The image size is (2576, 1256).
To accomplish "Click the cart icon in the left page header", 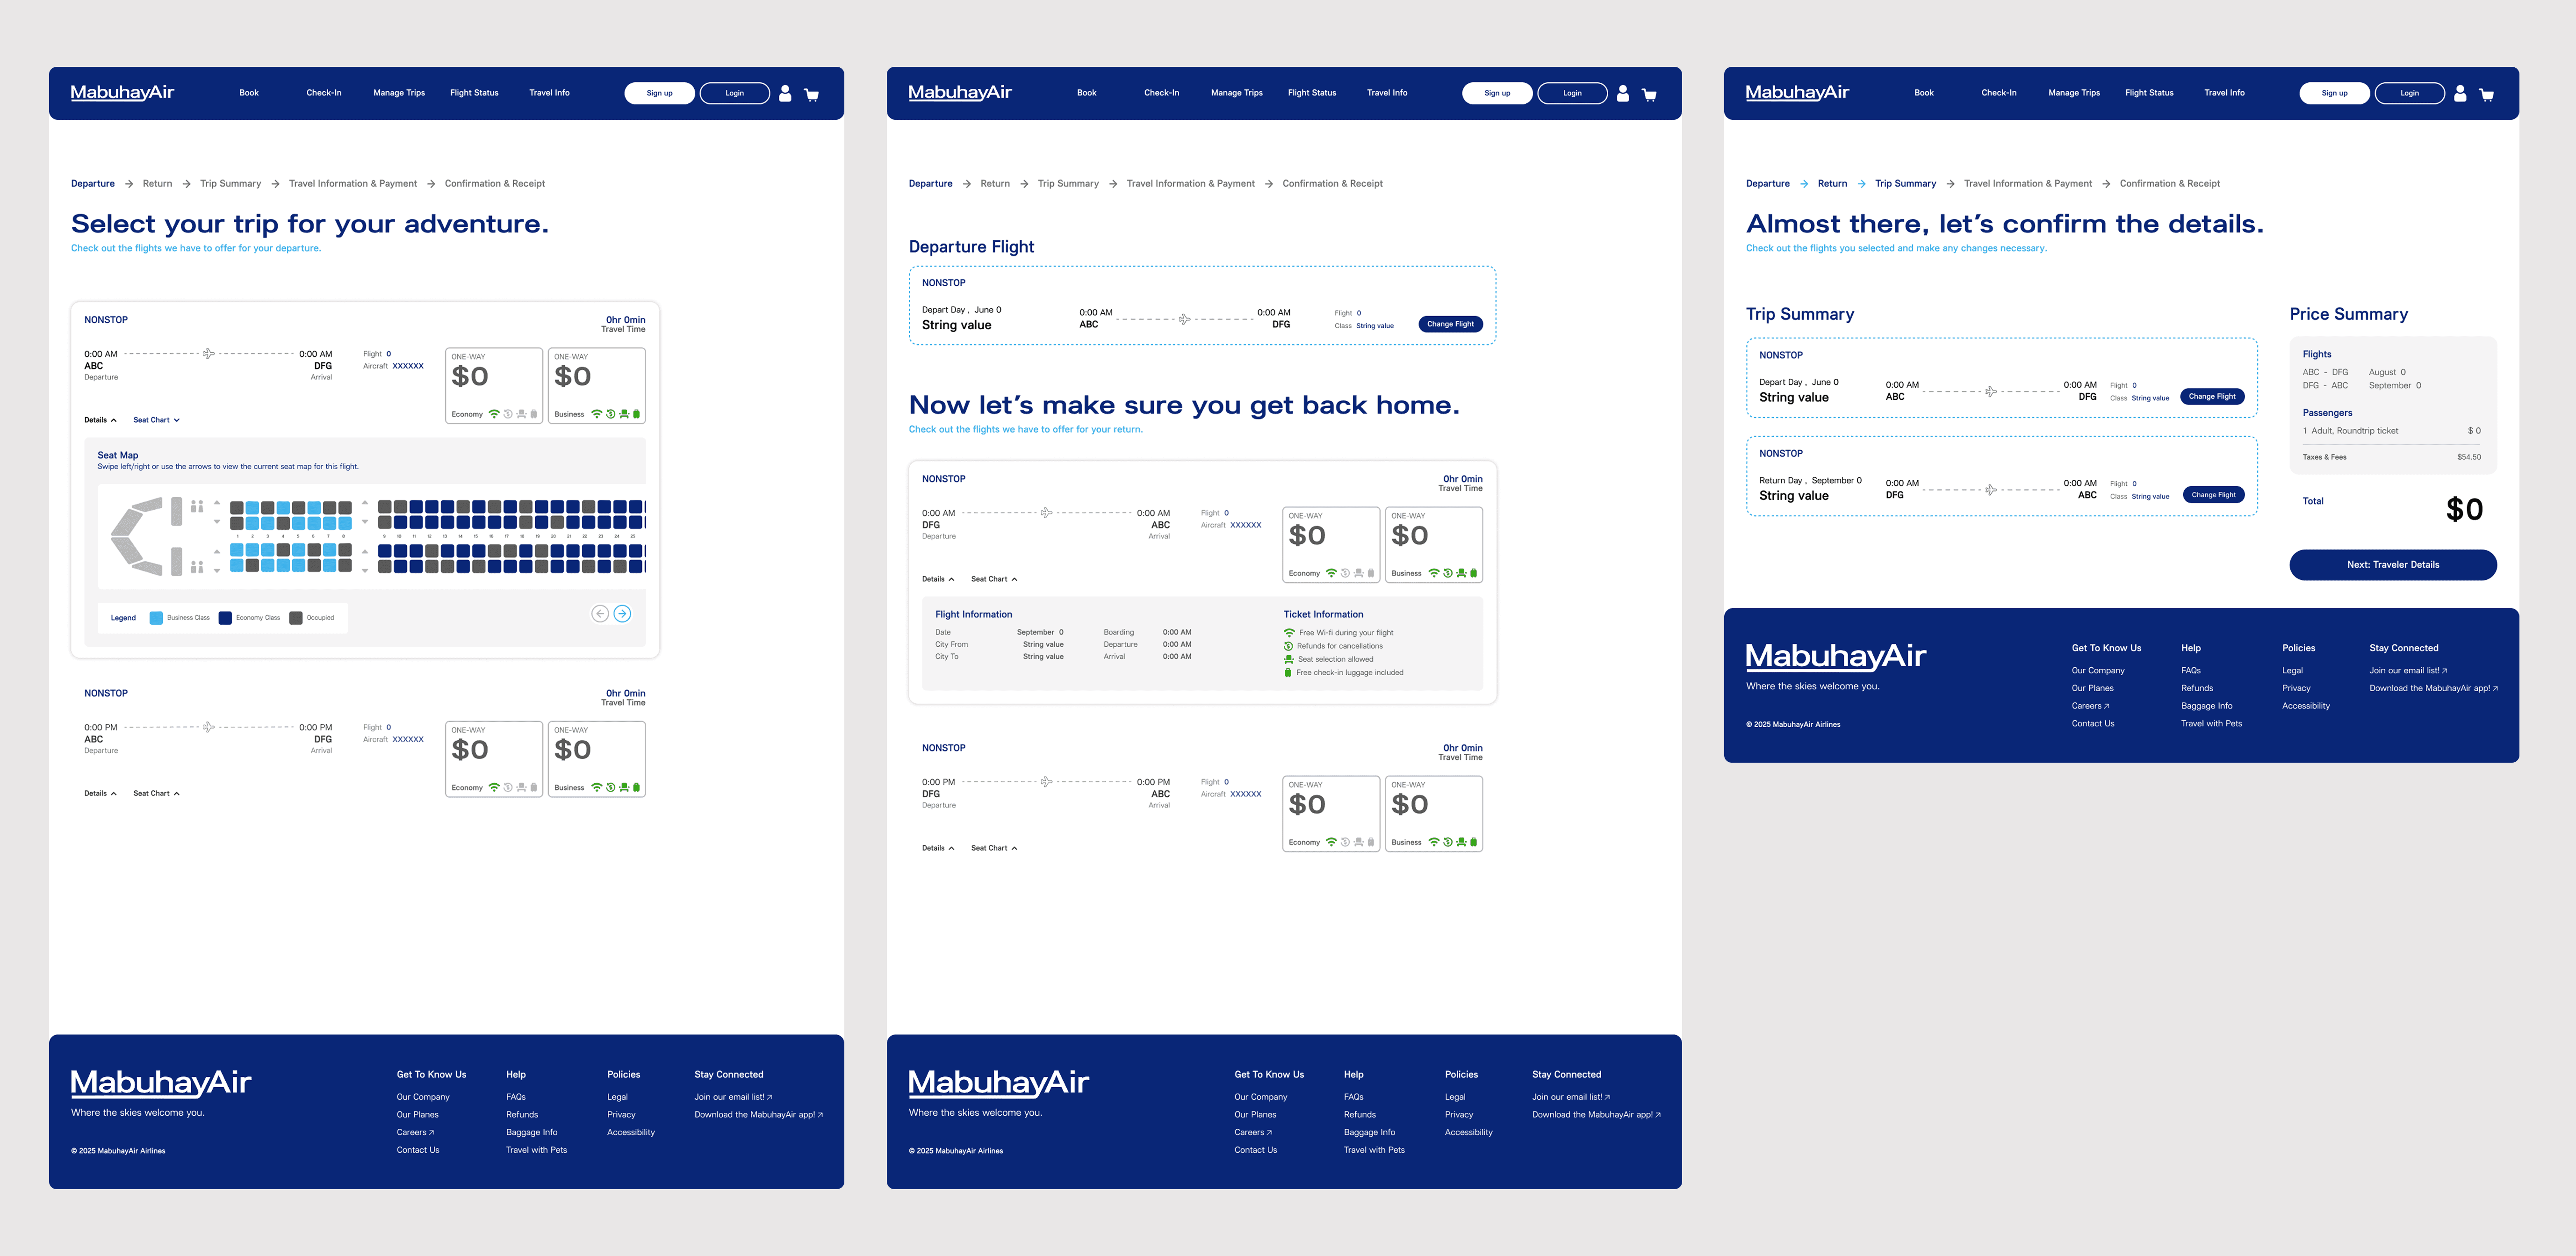I will (x=811, y=94).
